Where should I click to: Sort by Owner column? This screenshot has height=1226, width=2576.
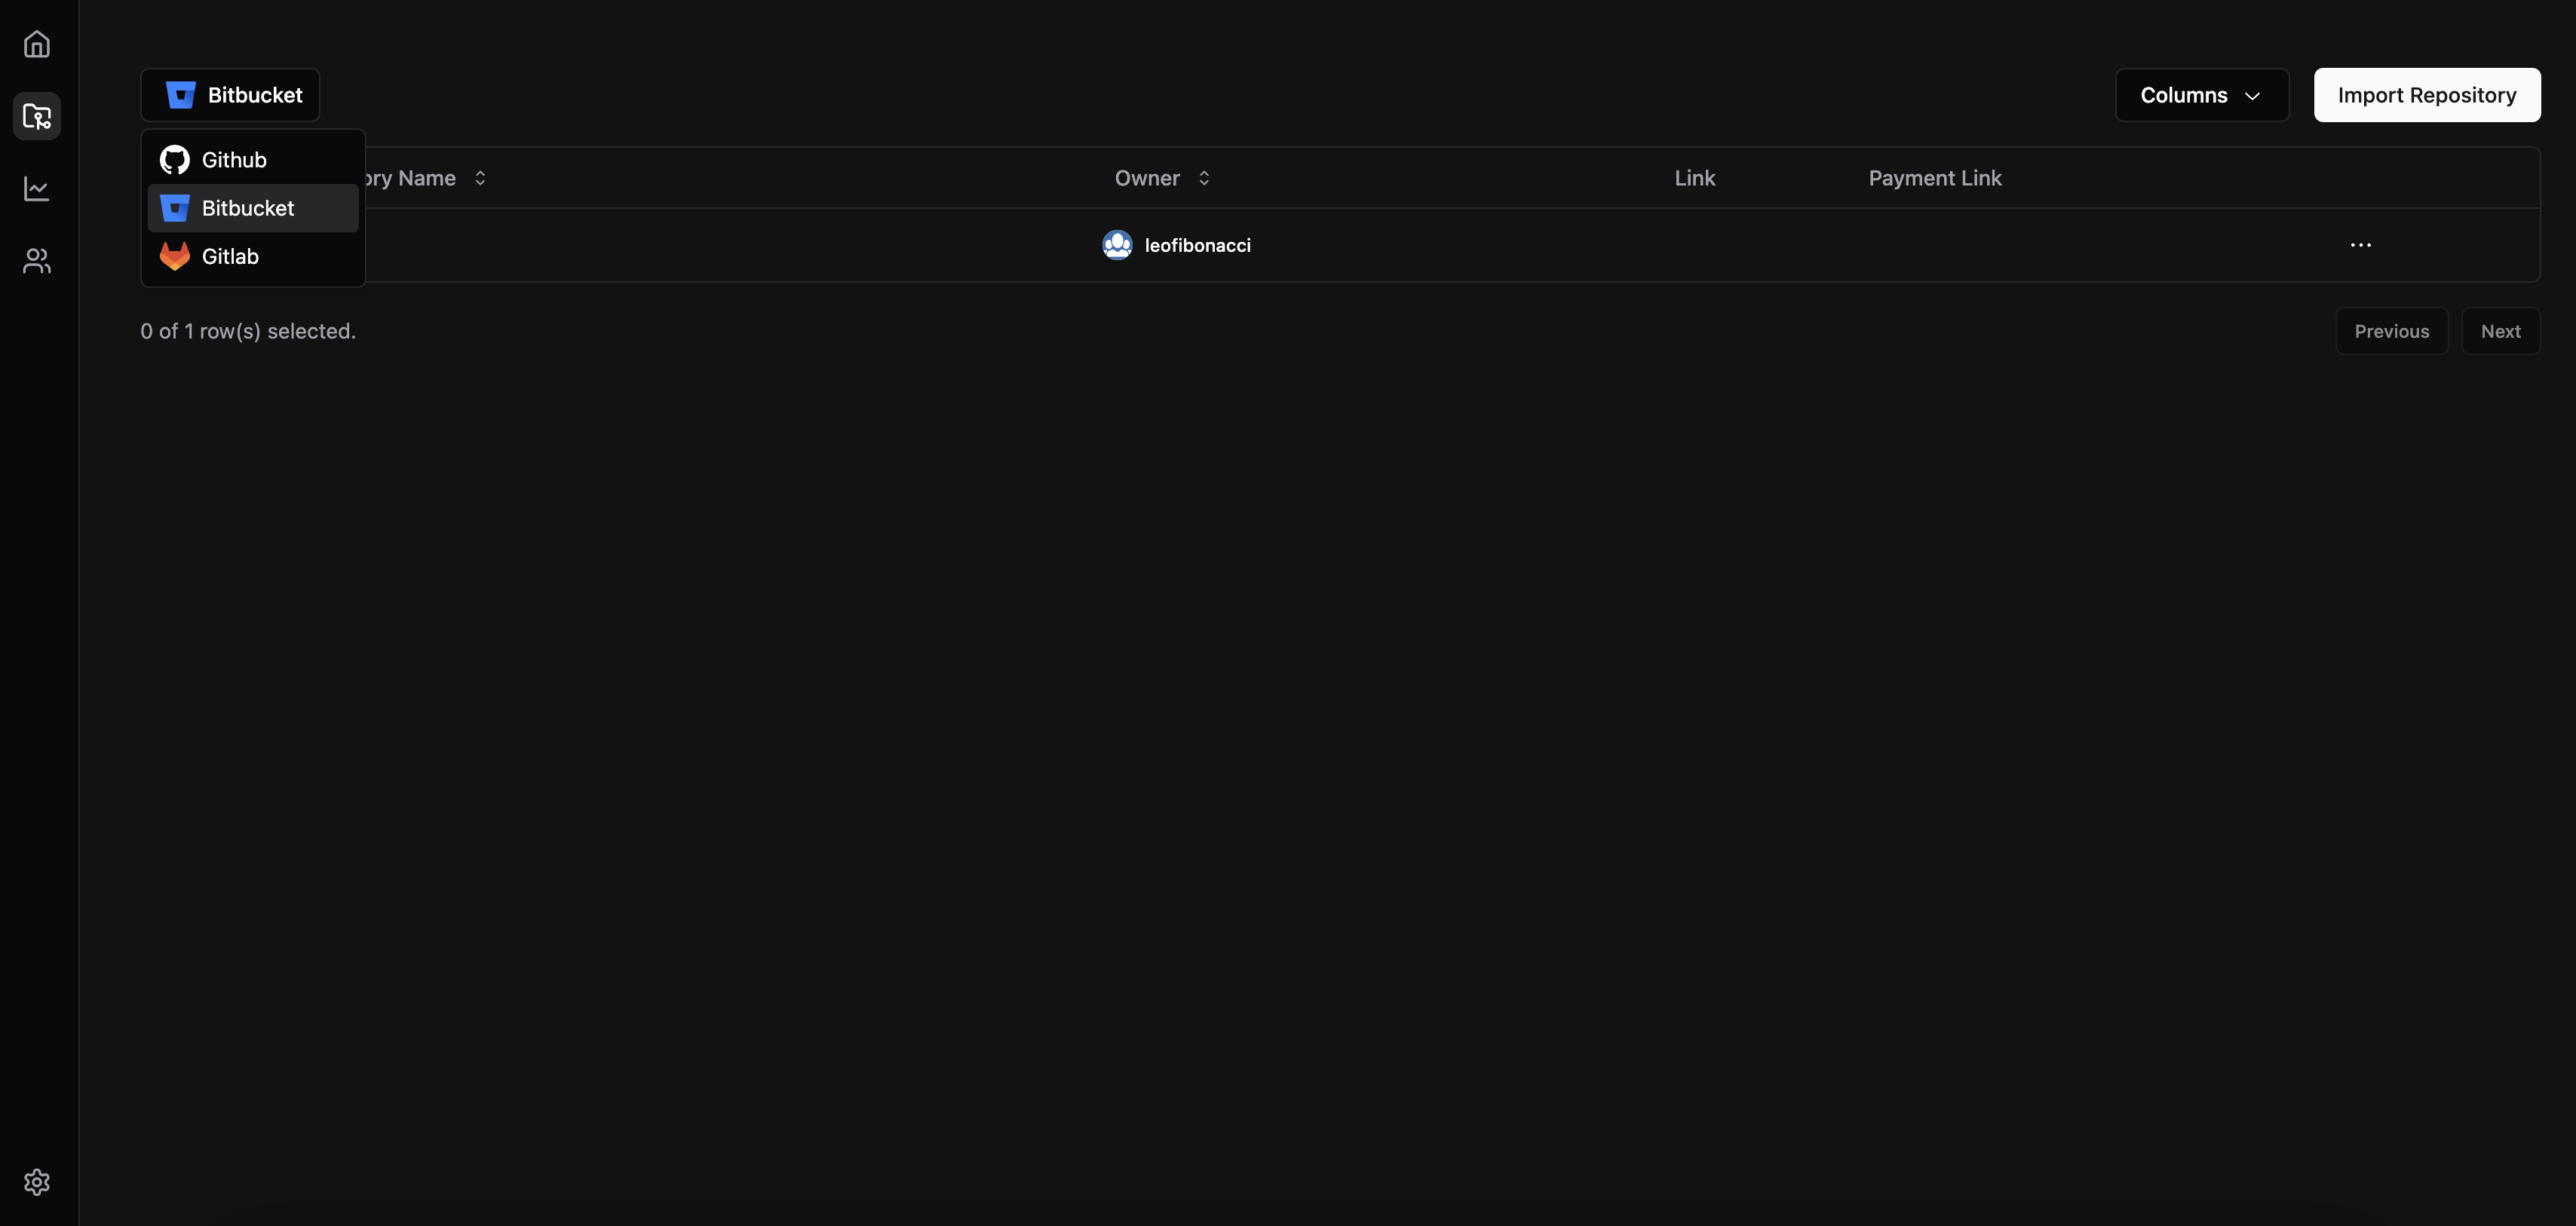tap(1162, 178)
